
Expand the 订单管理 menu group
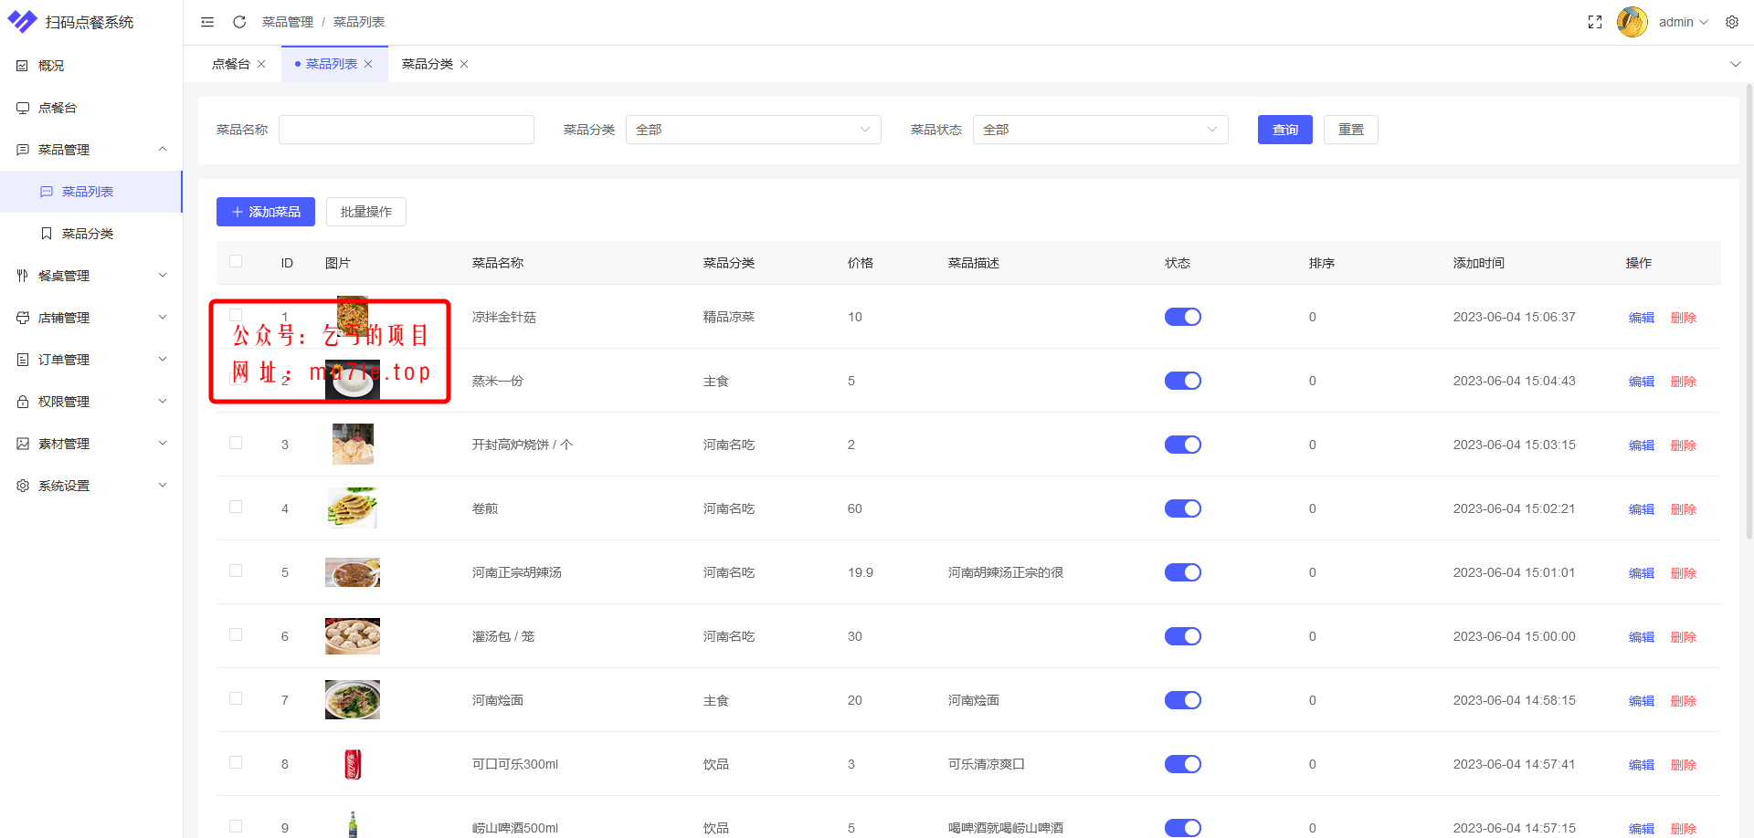(x=163, y=360)
